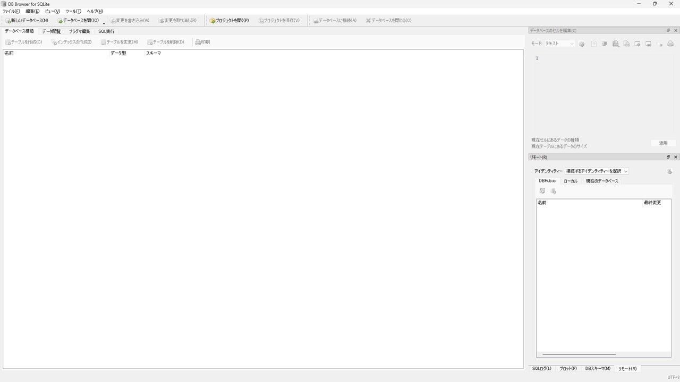Refresh the DBHub.io database list
680x382 pixels.
coord(542,190)
